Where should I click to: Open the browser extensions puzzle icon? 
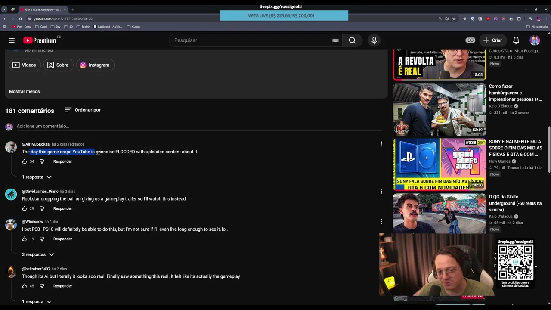tap(519, 19)
